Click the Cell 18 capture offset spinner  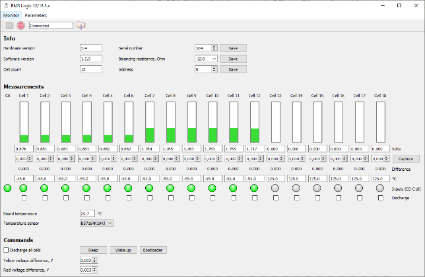[x=381, y=159]
